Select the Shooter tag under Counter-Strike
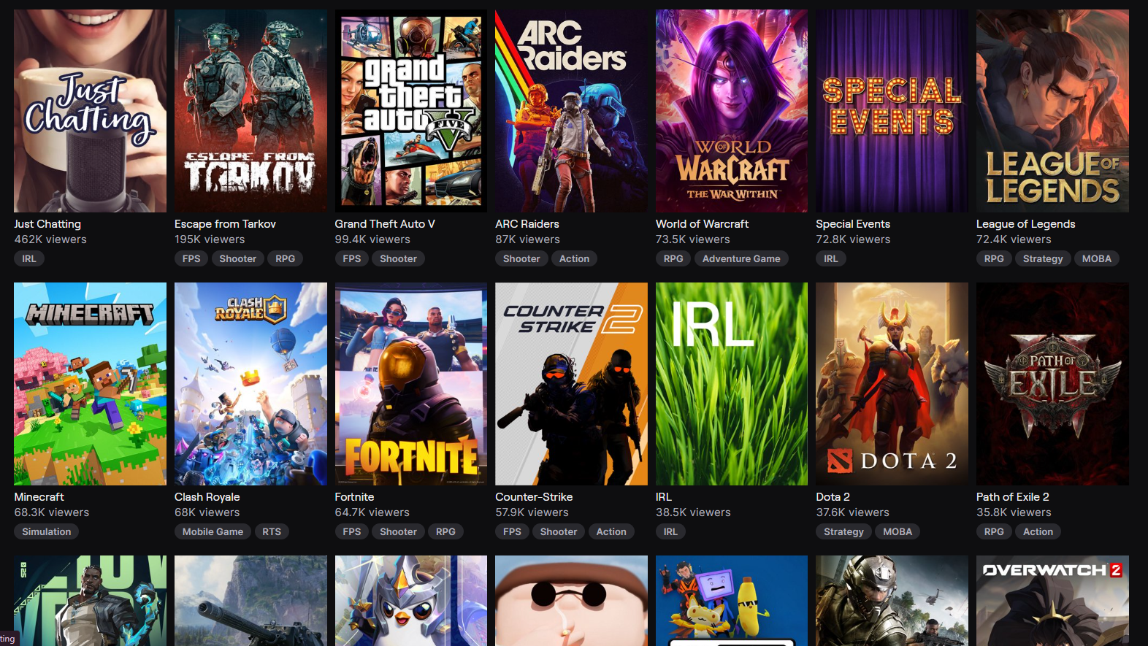The height and width of the screenshot is (646, 1148). 559,531
